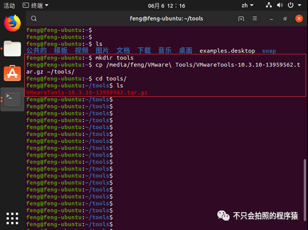
Task: Open Firefox from the dock
Action: (12, 23)
